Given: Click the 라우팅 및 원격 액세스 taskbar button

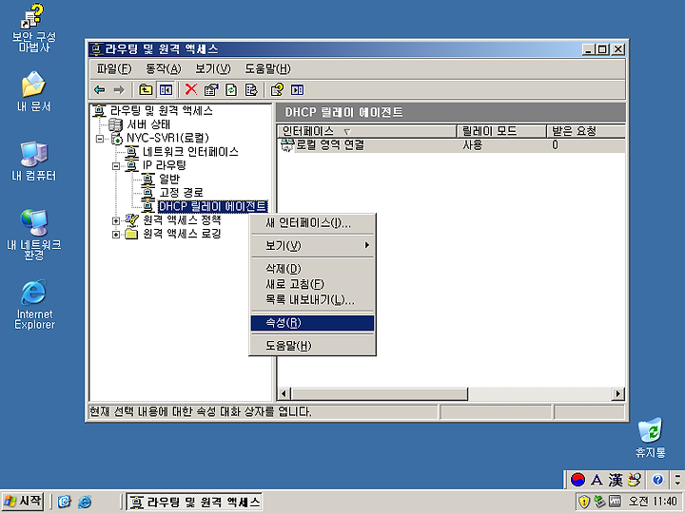Looking at the screenshot, I should [x=194, y=502].
